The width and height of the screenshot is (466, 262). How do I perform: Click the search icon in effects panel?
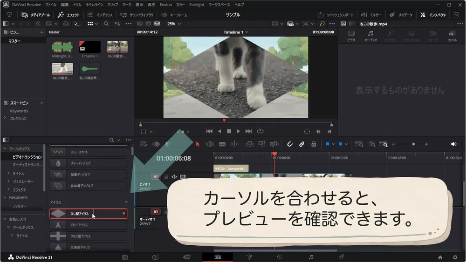click(111, 140)
